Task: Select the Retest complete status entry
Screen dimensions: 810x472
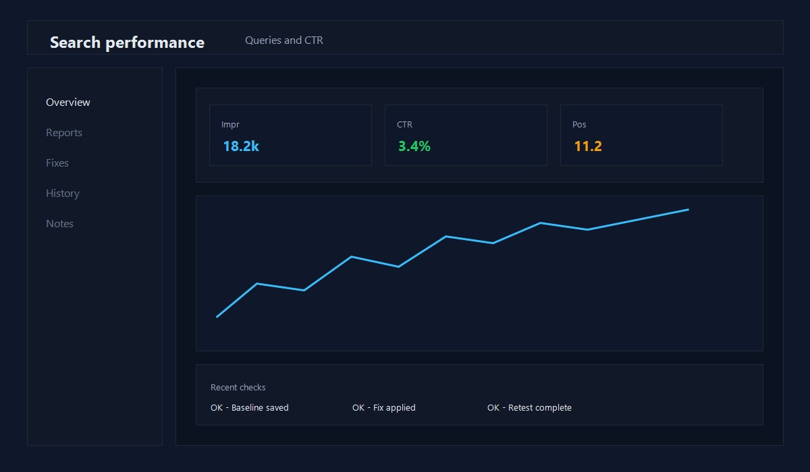Action: 529,407
